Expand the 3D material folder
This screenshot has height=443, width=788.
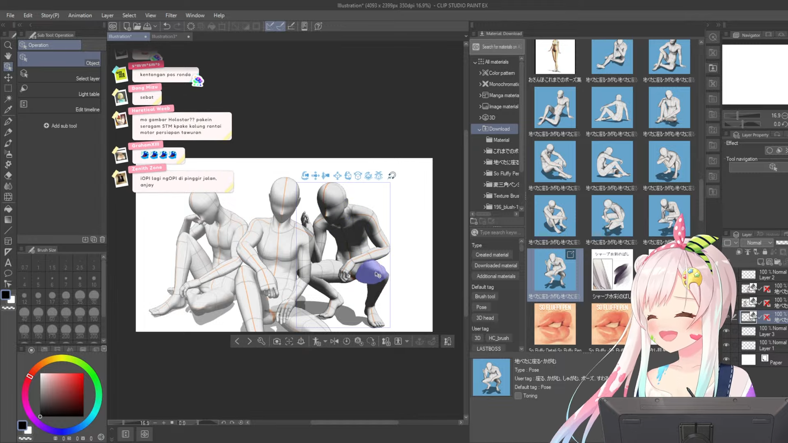point(480,117)
